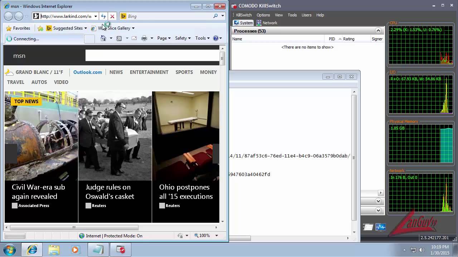Click the KillSwitch process list icon at bottom
The image size is (458, 257).
[x=367, y=227]
